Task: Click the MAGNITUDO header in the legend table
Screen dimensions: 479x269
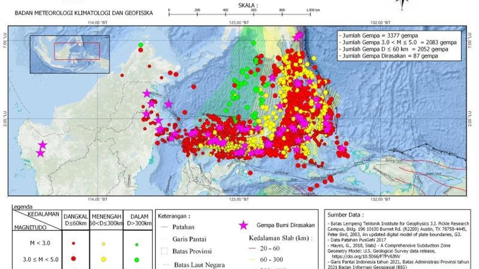Action: click(x=30, y=227)
